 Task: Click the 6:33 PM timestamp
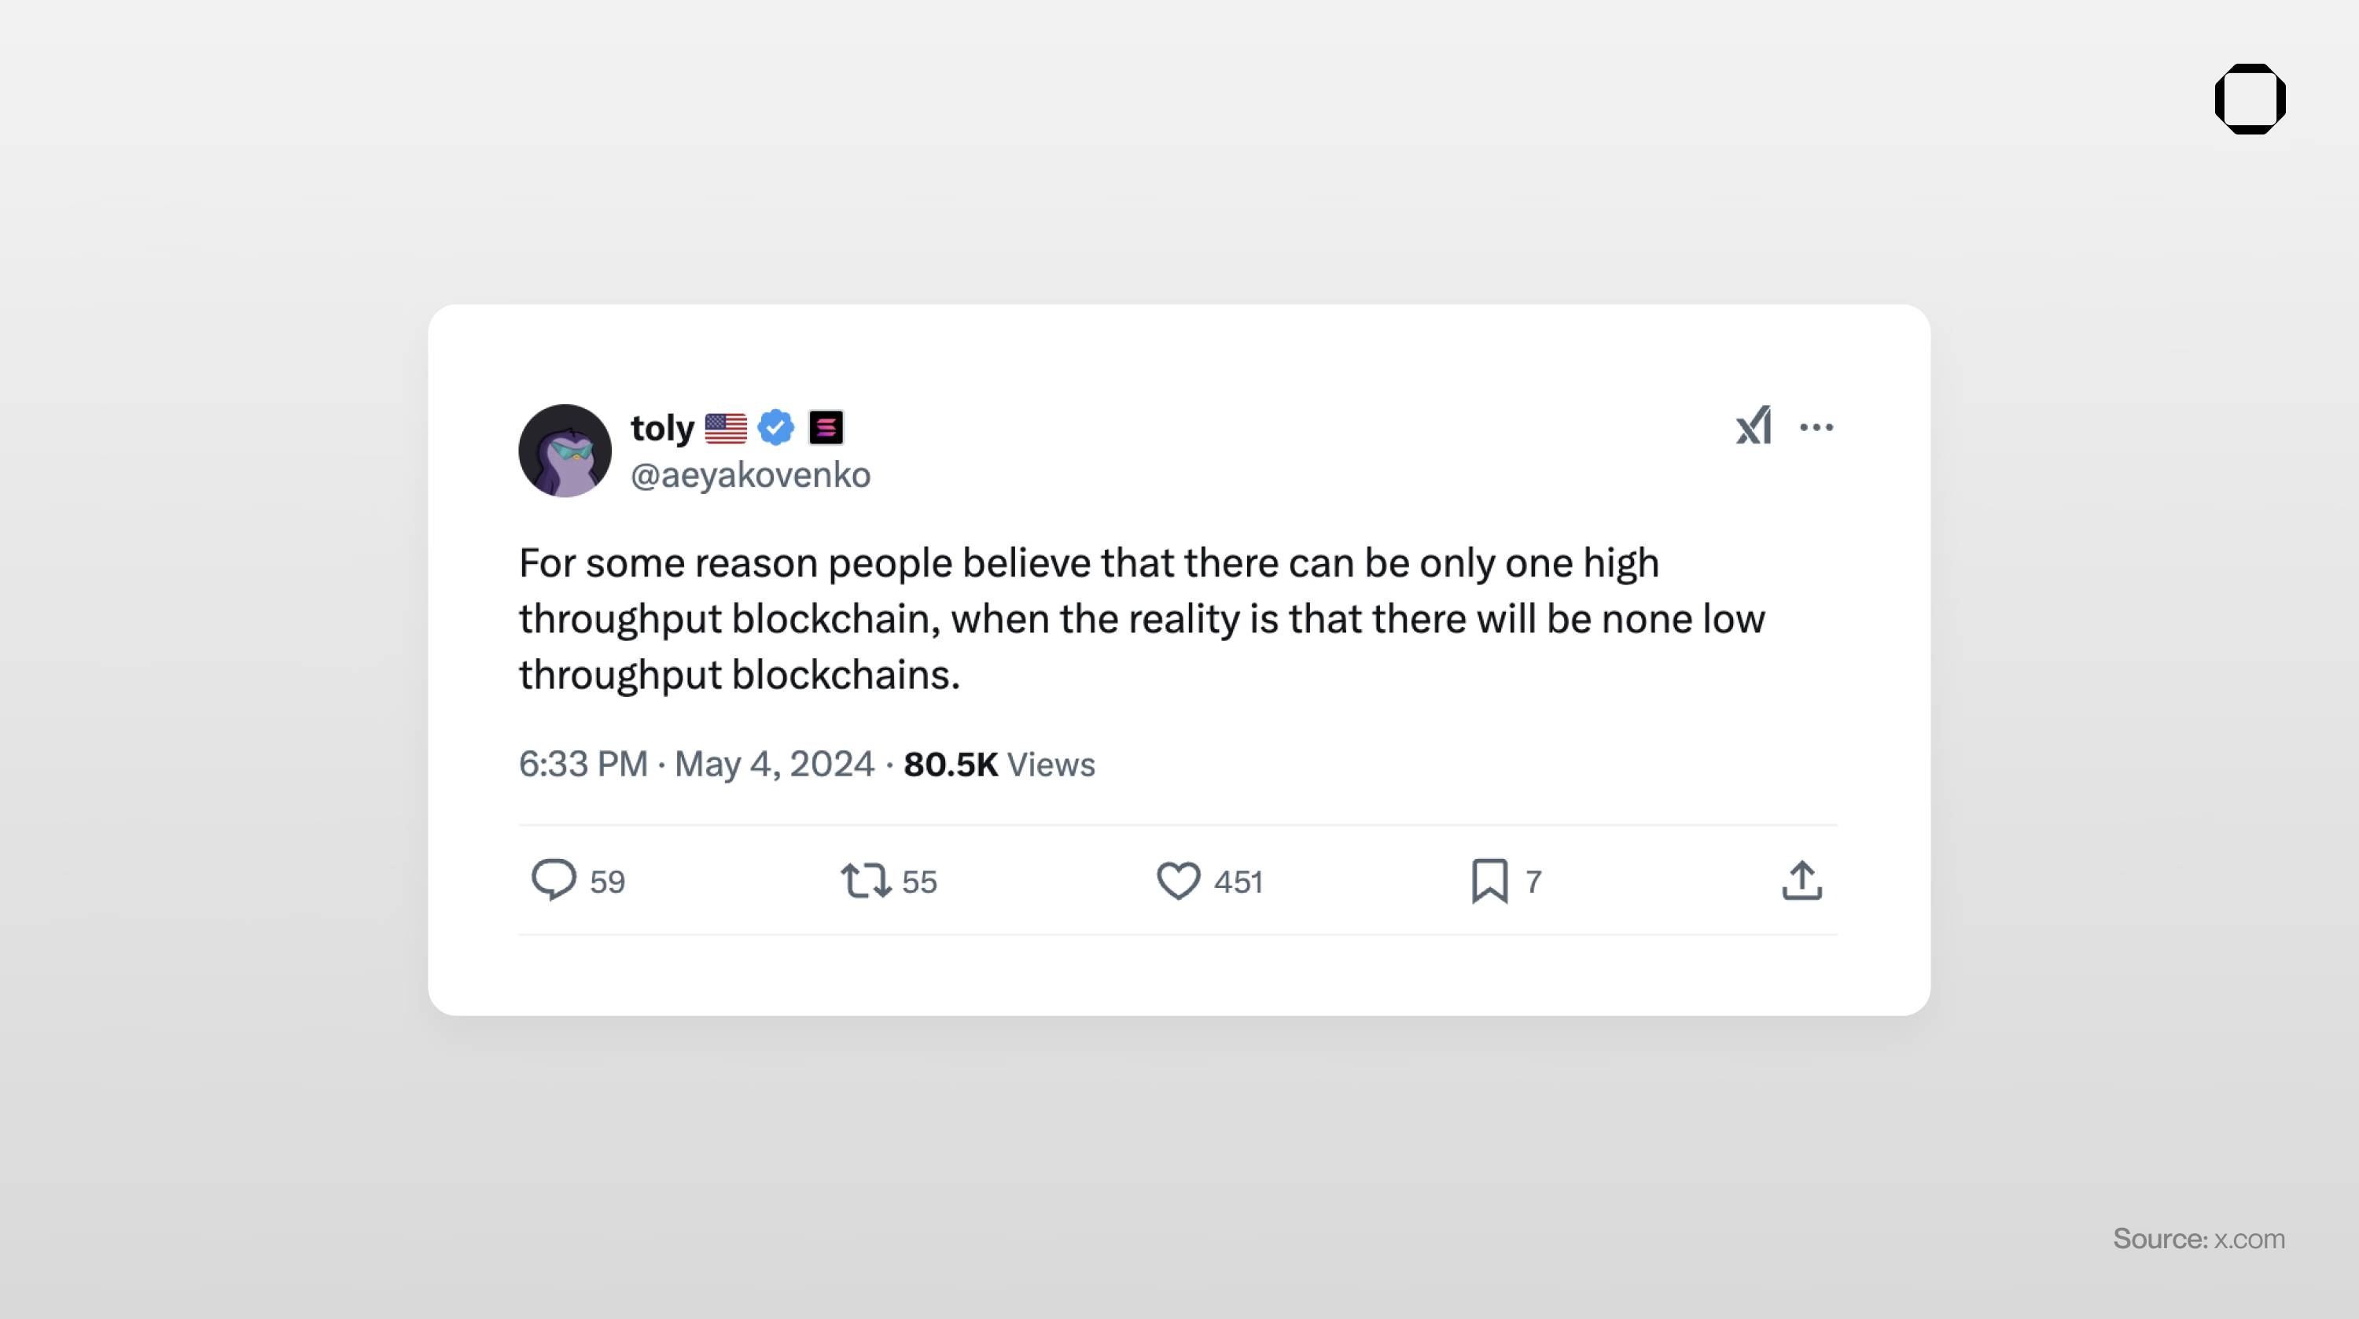click(583, 764)
